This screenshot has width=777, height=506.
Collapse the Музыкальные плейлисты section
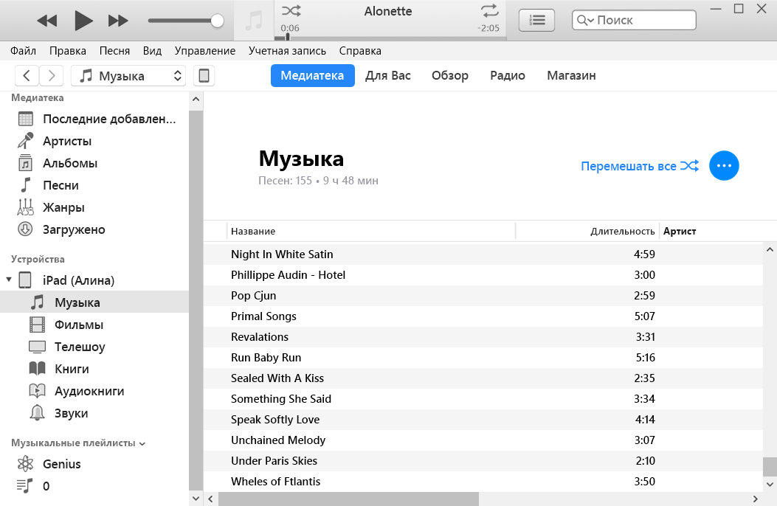coord(142,444)
